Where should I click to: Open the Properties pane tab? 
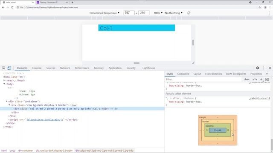(256, 74)
